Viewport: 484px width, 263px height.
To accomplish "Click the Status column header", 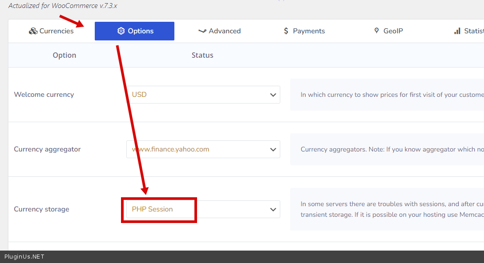I will tap(202, 55).
